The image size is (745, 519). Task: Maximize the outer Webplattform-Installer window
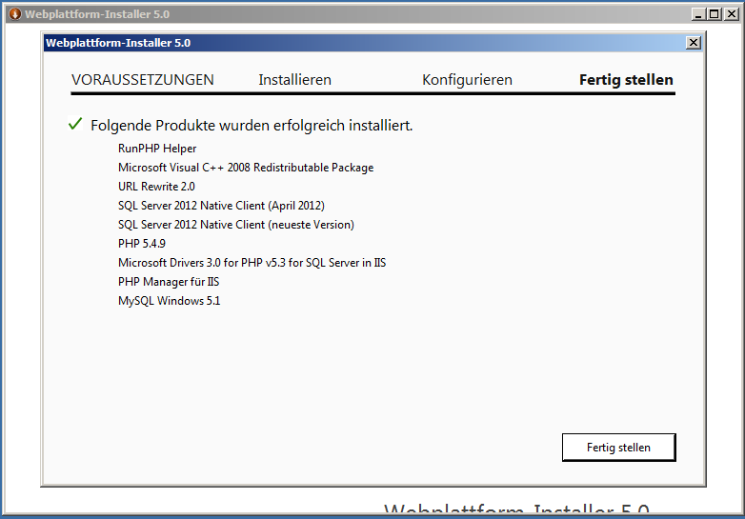click(x=715, y=14)
